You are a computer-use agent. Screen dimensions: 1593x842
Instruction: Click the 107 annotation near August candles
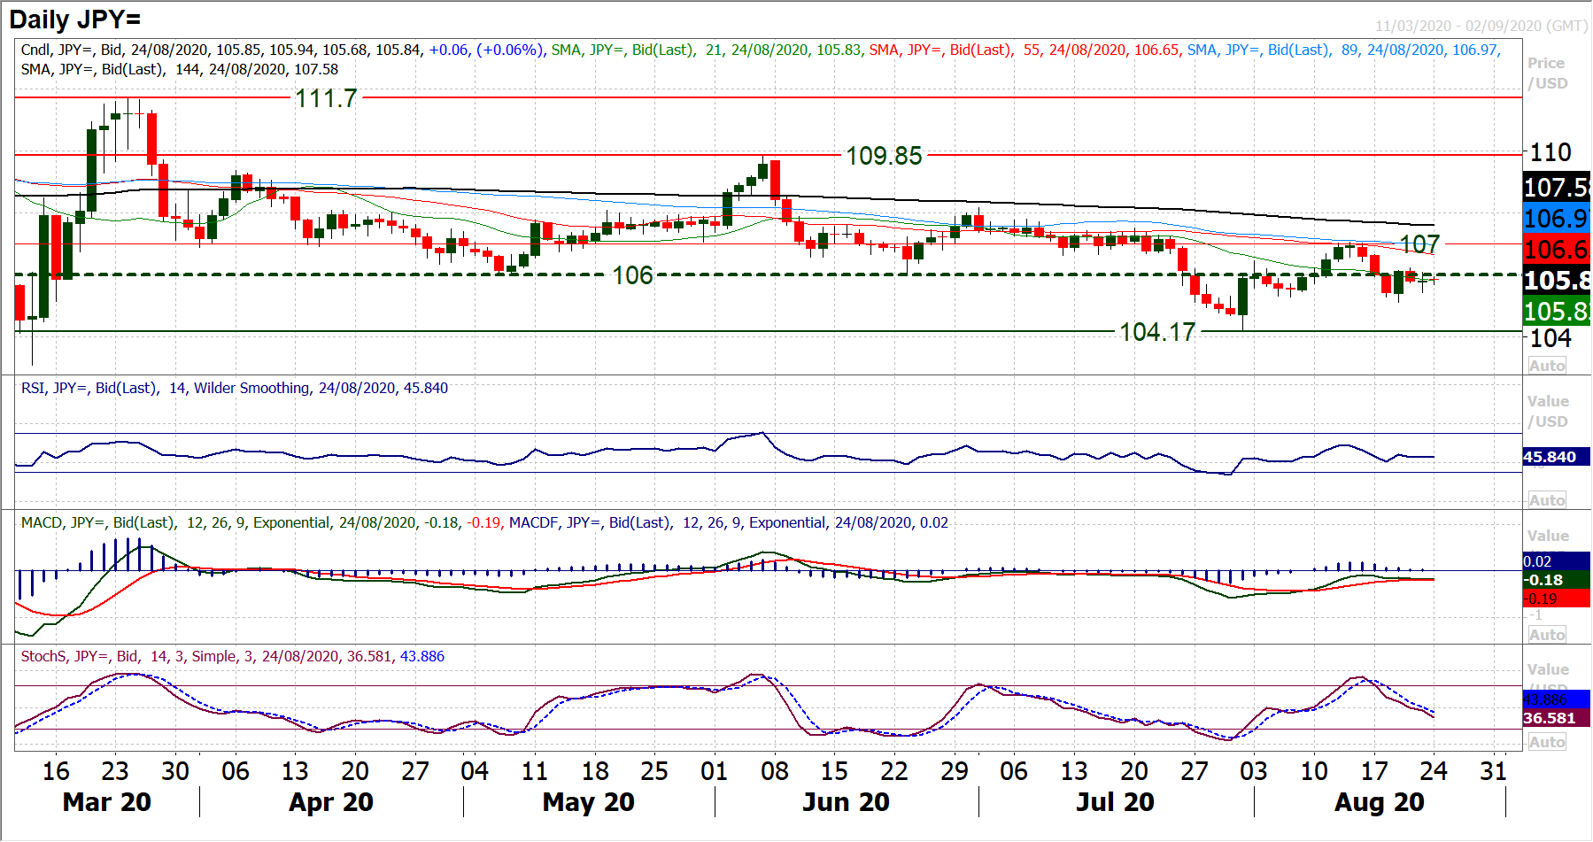click(1419, 243)
